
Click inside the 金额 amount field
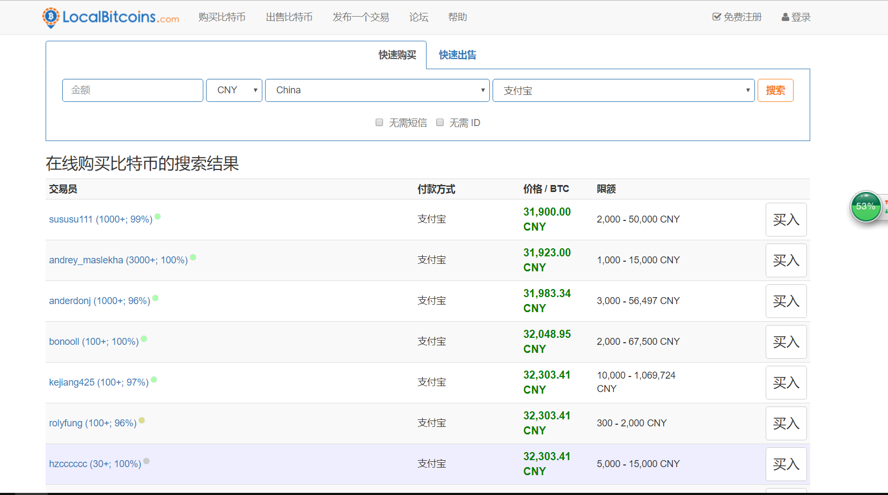132,90
